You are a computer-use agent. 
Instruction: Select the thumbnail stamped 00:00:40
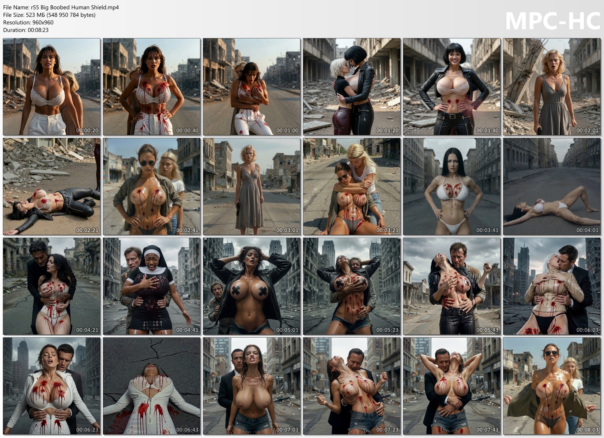click(152, 87)
